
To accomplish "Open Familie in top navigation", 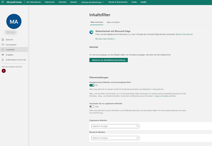I will pos(143,2).
